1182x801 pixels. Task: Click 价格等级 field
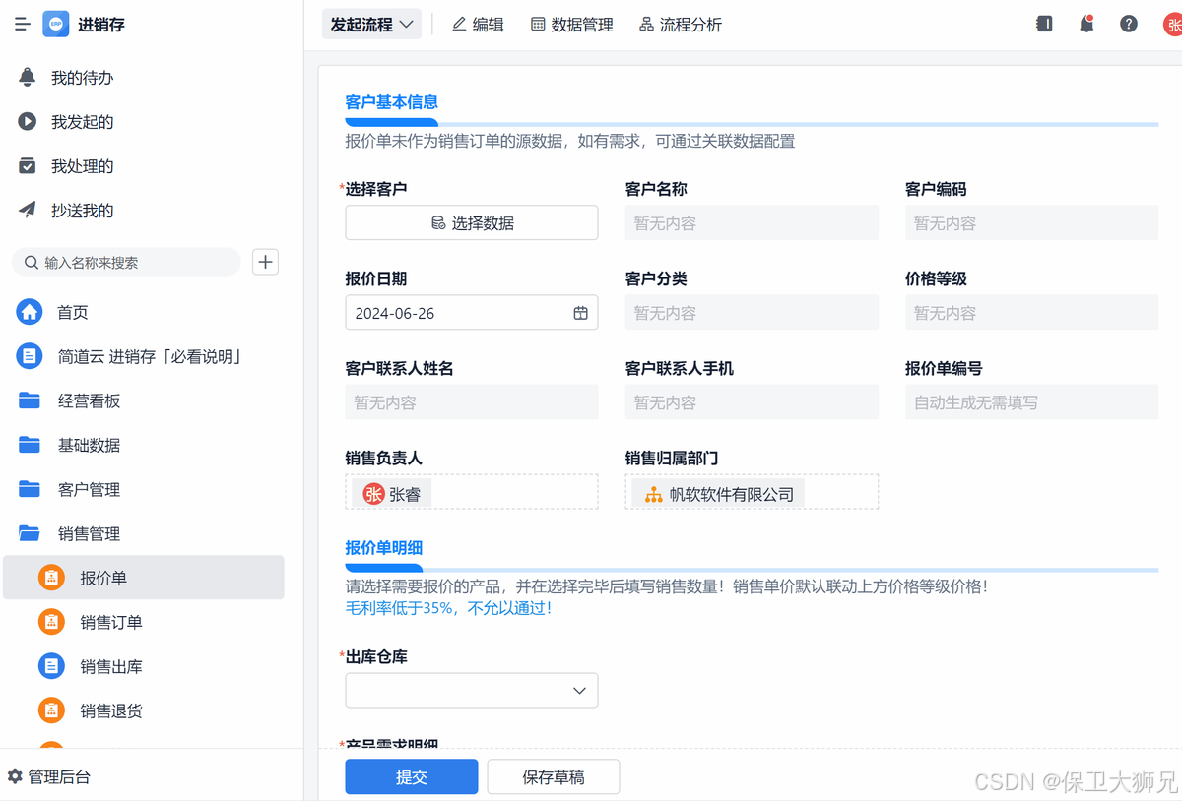coord(1031,313)
